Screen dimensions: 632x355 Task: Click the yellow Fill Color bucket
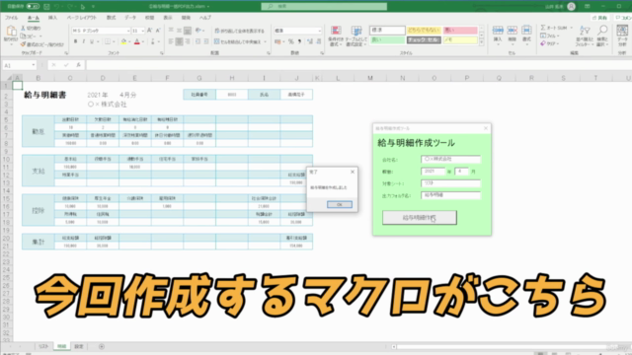pyautogui.click(x=123, y=41)
